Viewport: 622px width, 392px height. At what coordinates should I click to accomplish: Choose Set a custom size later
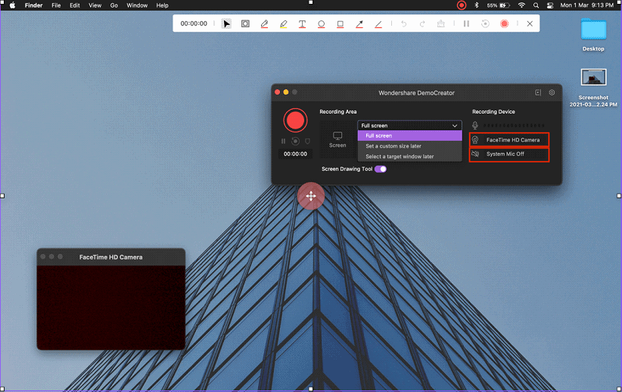point(410,146)
